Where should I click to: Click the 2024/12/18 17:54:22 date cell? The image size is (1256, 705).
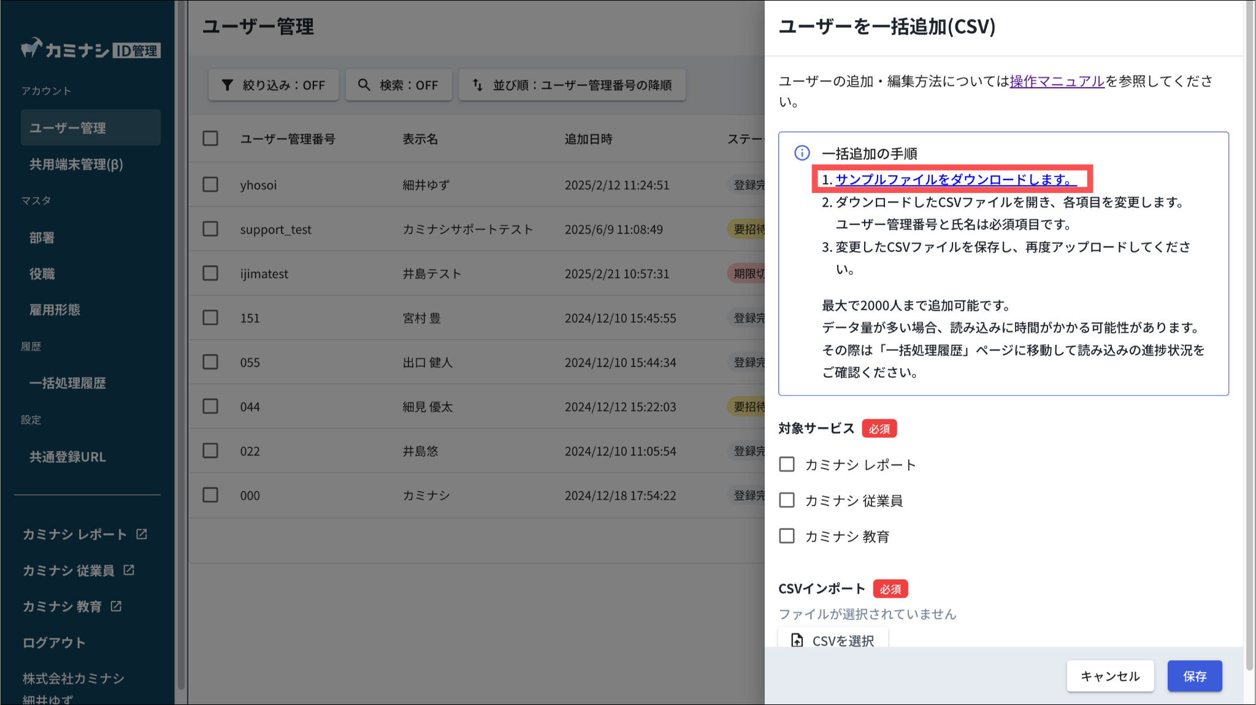coord(621,496)
